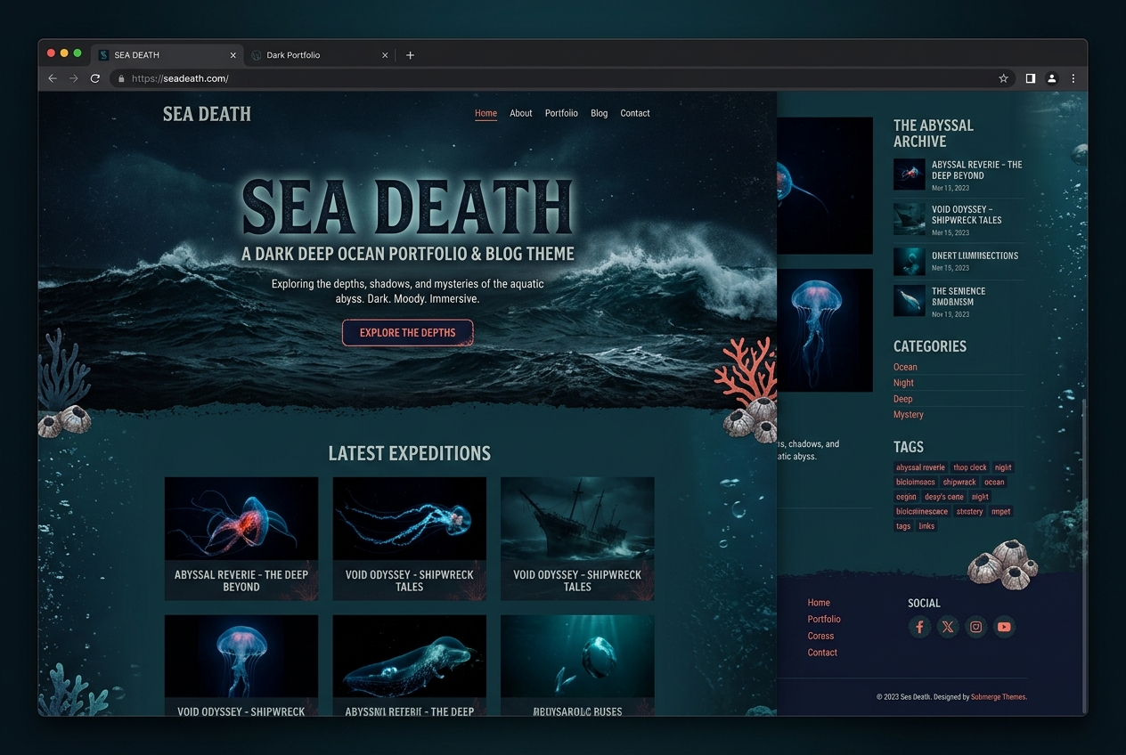The width and height of the screenshot is (1126, 755).
Task: Open a new tab with the plus icon
Action: pyautogui.click(x=410, y=55)
